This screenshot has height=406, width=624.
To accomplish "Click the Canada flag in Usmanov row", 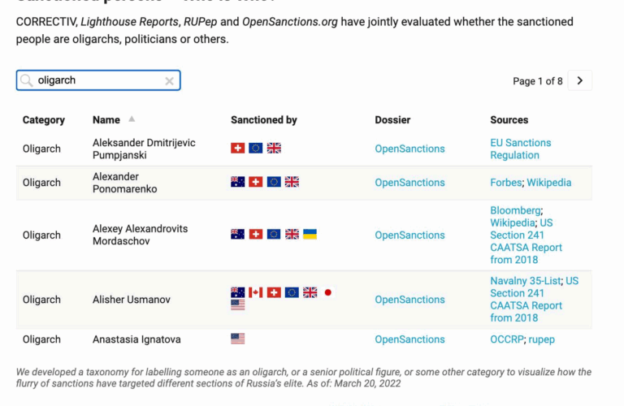I will pyautogui.click(x=256, y=292).
